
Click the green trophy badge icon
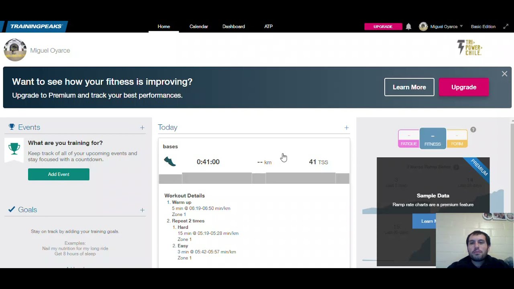click(14, 149)
